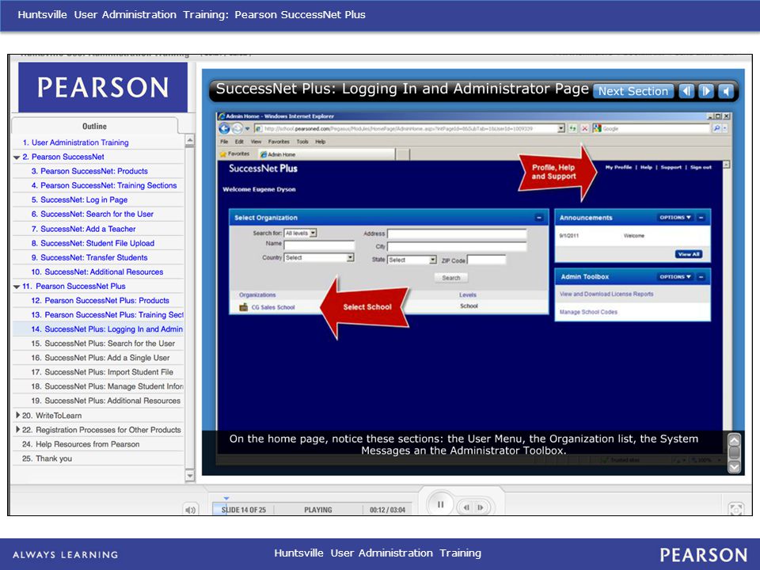The height and width of the screenshot is (570, 760).
Task: Click the slide progress marker
Action: coord(226,498)
